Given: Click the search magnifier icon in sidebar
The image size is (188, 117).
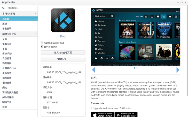Looking at the screenshot, I should (x=4, y=8).
